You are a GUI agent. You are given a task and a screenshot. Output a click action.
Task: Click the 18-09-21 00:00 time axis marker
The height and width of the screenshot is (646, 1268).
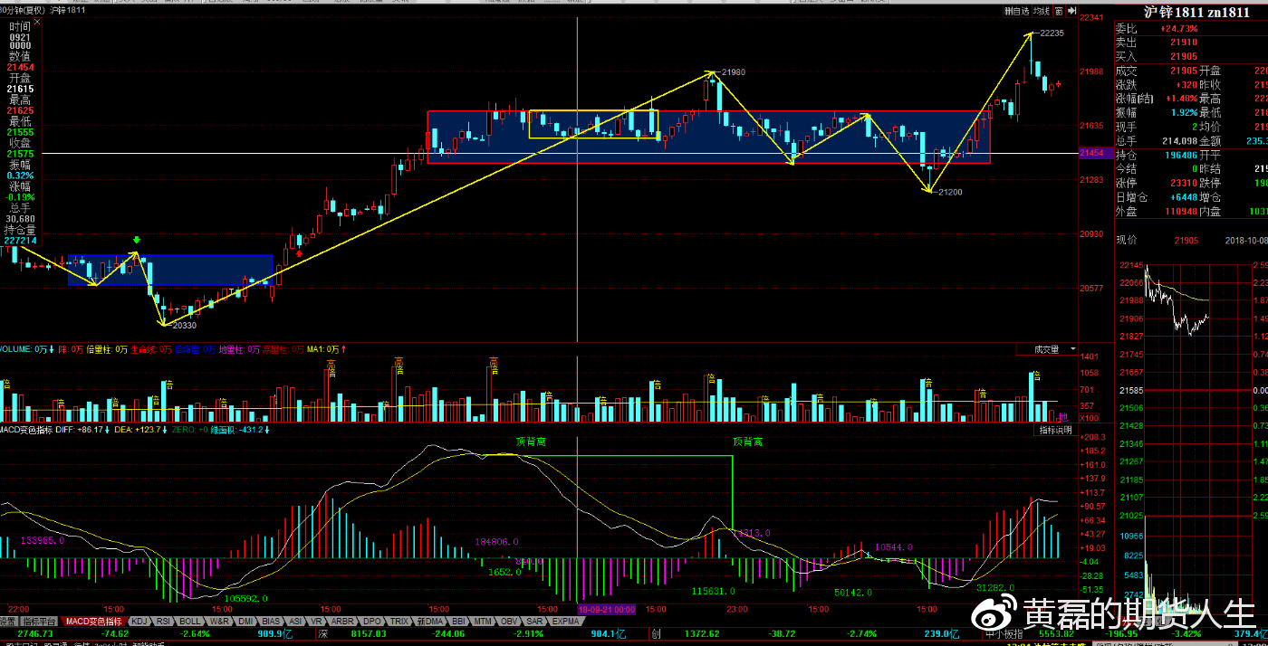[606, 610]
